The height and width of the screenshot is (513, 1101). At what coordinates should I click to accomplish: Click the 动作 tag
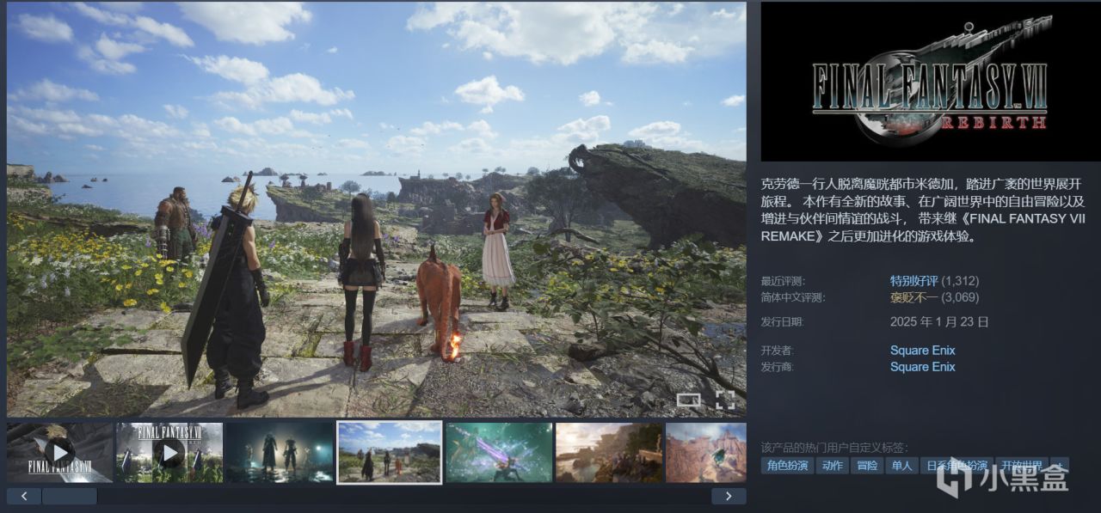tap(833, 465)
